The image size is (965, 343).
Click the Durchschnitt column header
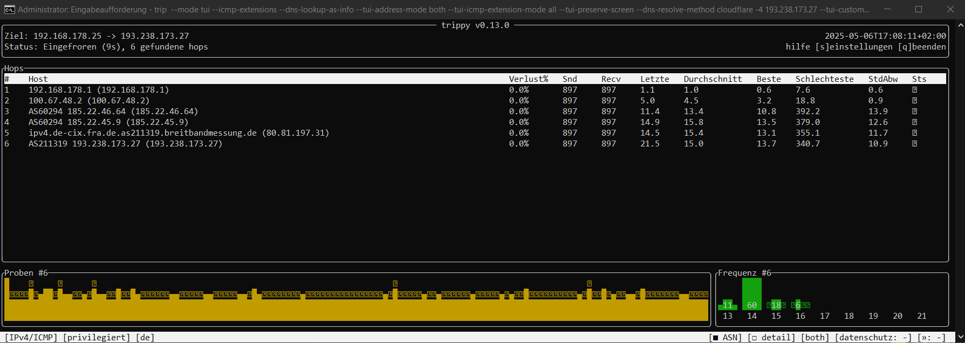point(713,79)
